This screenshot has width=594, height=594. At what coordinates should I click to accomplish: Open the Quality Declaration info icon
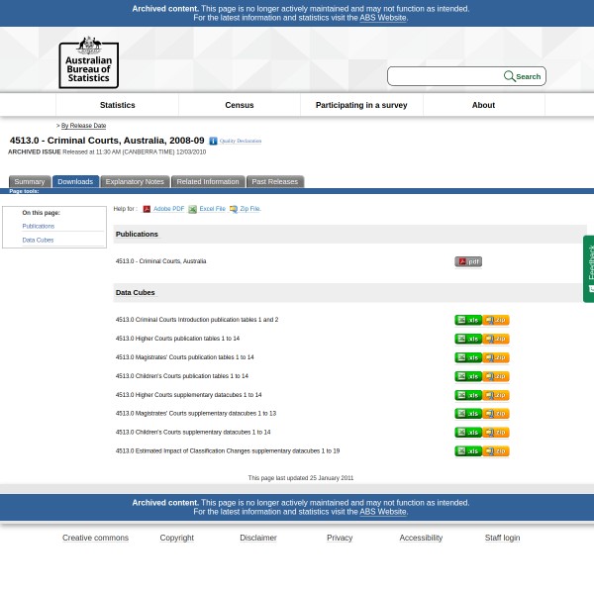[213, 142]
